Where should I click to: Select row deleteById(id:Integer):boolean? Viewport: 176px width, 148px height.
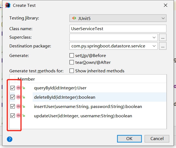tap(88, 97)
